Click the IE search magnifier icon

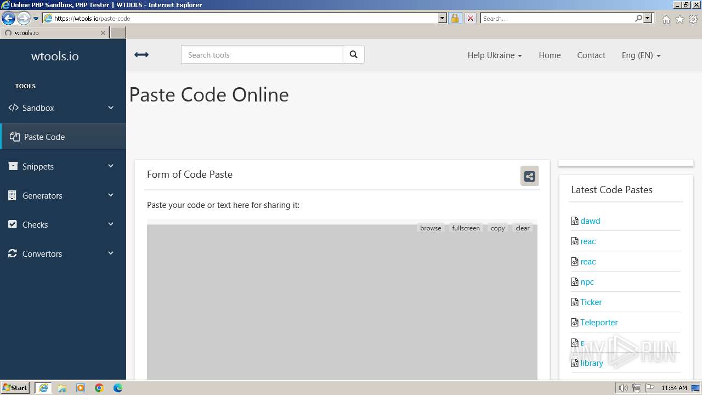click(638, 18)
